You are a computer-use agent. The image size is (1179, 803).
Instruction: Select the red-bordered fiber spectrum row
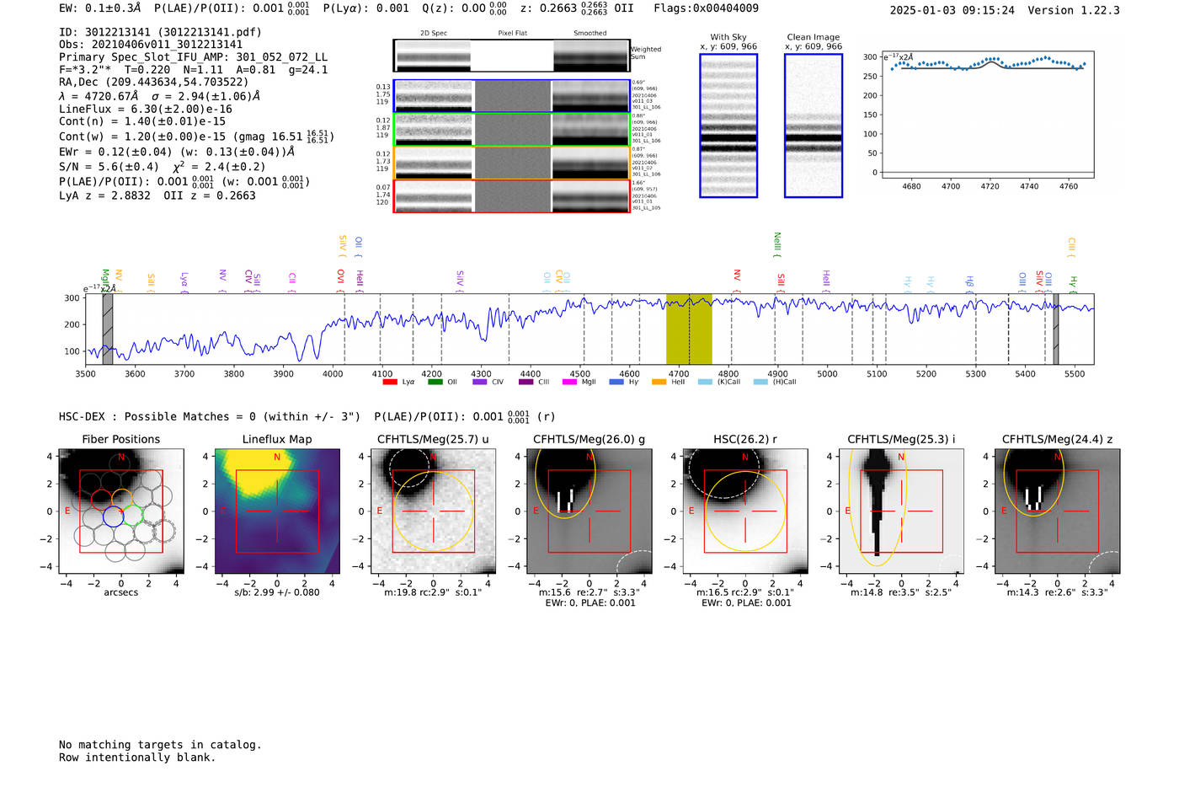[511, 196]
